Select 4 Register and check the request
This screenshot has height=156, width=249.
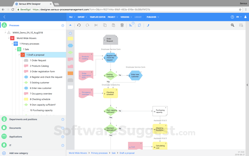(x=46, y=77)
